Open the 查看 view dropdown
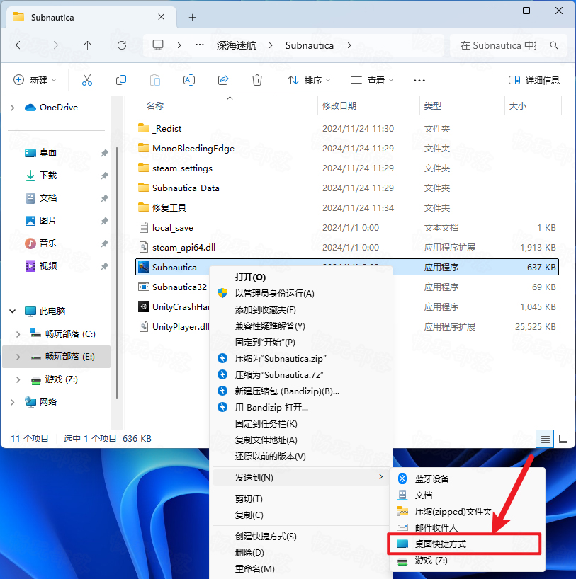Image resolution: width=576 pixels, height=579 pixels. point(372,80)
